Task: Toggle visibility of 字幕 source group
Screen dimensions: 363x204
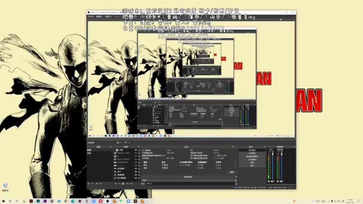Action: (136, 150)
